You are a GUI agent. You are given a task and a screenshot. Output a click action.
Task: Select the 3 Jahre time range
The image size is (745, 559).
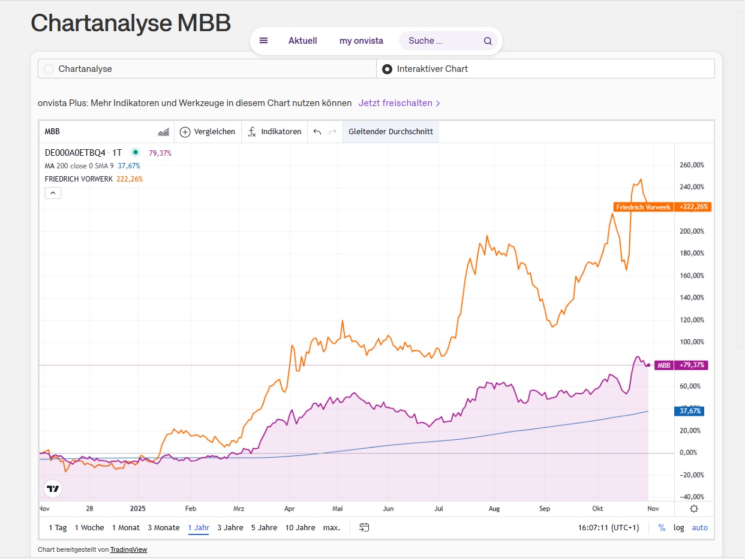(x=230, y=528)
